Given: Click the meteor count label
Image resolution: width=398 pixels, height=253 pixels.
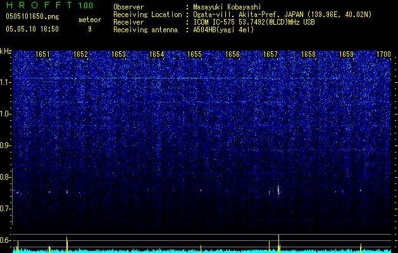Looking at the screenshot, I should (x=90, y=20).
